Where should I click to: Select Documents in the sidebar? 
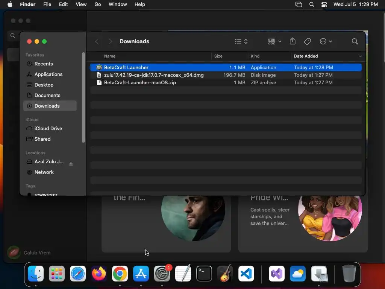(x=50, y=95)
